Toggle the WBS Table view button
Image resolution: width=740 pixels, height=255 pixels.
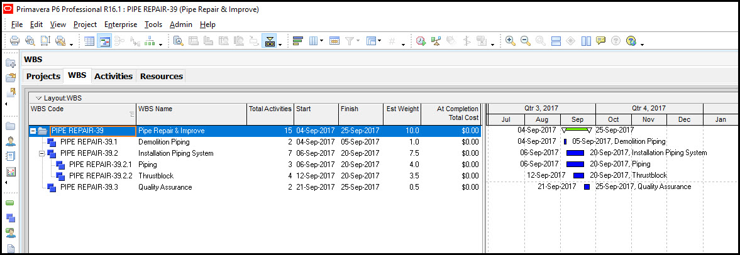pyautogui.click(x=90, y=41)
